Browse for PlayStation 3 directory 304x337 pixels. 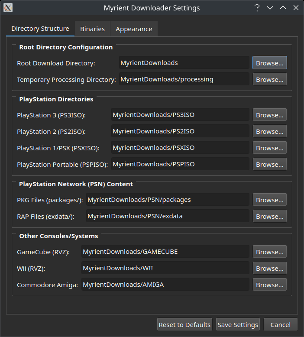tap(269, 115)
